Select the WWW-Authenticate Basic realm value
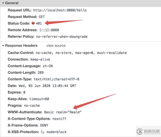Screen dimensions: 161x137 (x=63, y=112)
